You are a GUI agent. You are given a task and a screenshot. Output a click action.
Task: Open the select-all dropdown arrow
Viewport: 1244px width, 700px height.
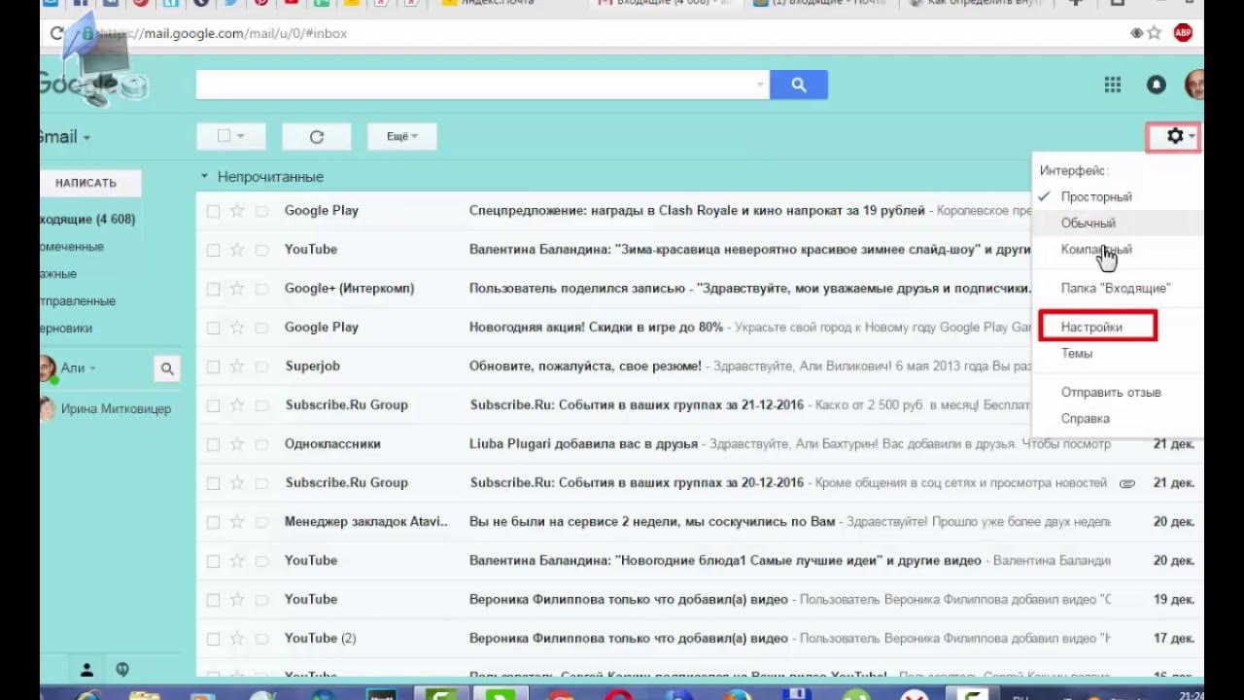pos(241,137)
